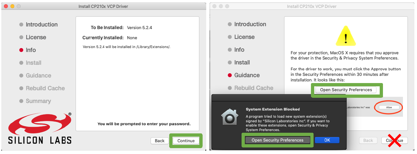
Task: Click the green zoom button in left window
Action: coord(19,6)
